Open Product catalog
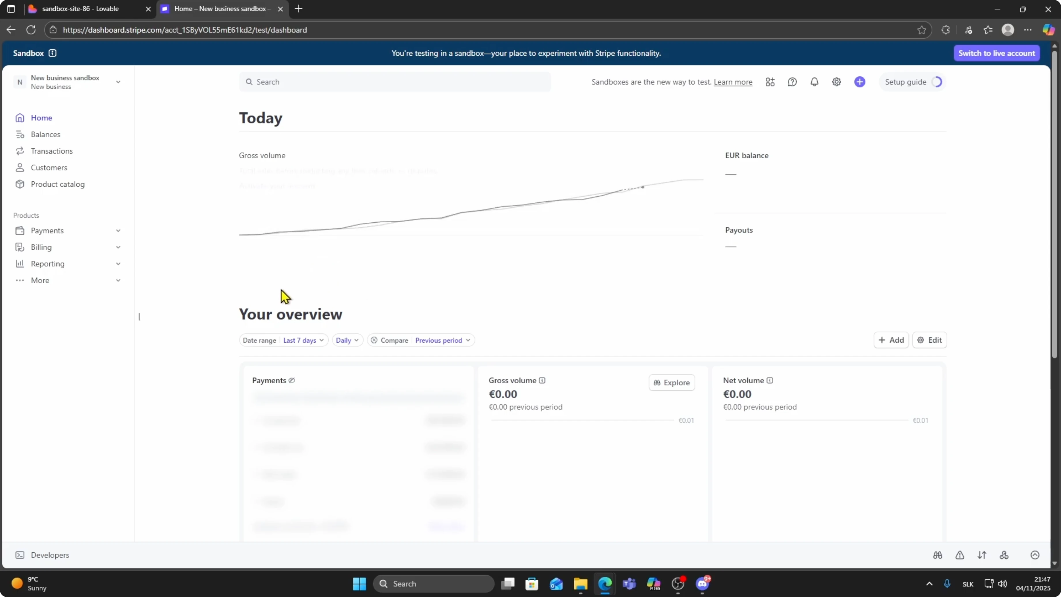The height and width of the screenshot is (597, 1061). [x=58, y=184]
